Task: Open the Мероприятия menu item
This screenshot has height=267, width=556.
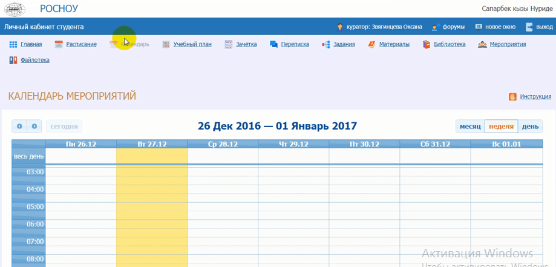Action: point(507,44)
